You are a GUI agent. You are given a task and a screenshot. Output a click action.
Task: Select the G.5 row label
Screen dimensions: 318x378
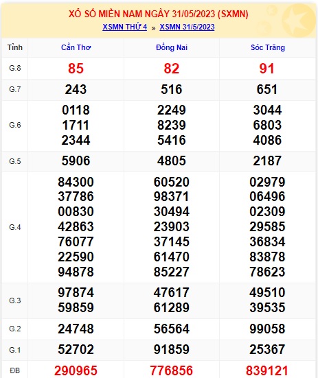15,161
